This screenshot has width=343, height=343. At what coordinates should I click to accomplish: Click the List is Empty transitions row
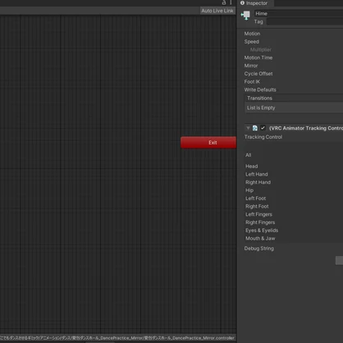pos(294,107)
